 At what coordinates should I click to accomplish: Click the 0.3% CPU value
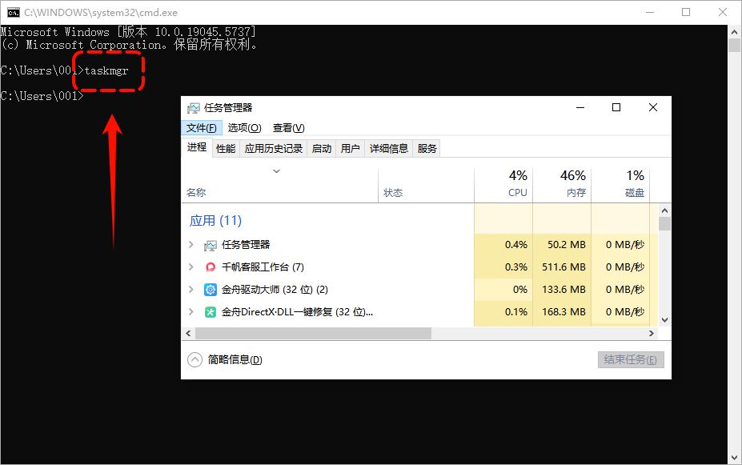(x=515, y=267)
